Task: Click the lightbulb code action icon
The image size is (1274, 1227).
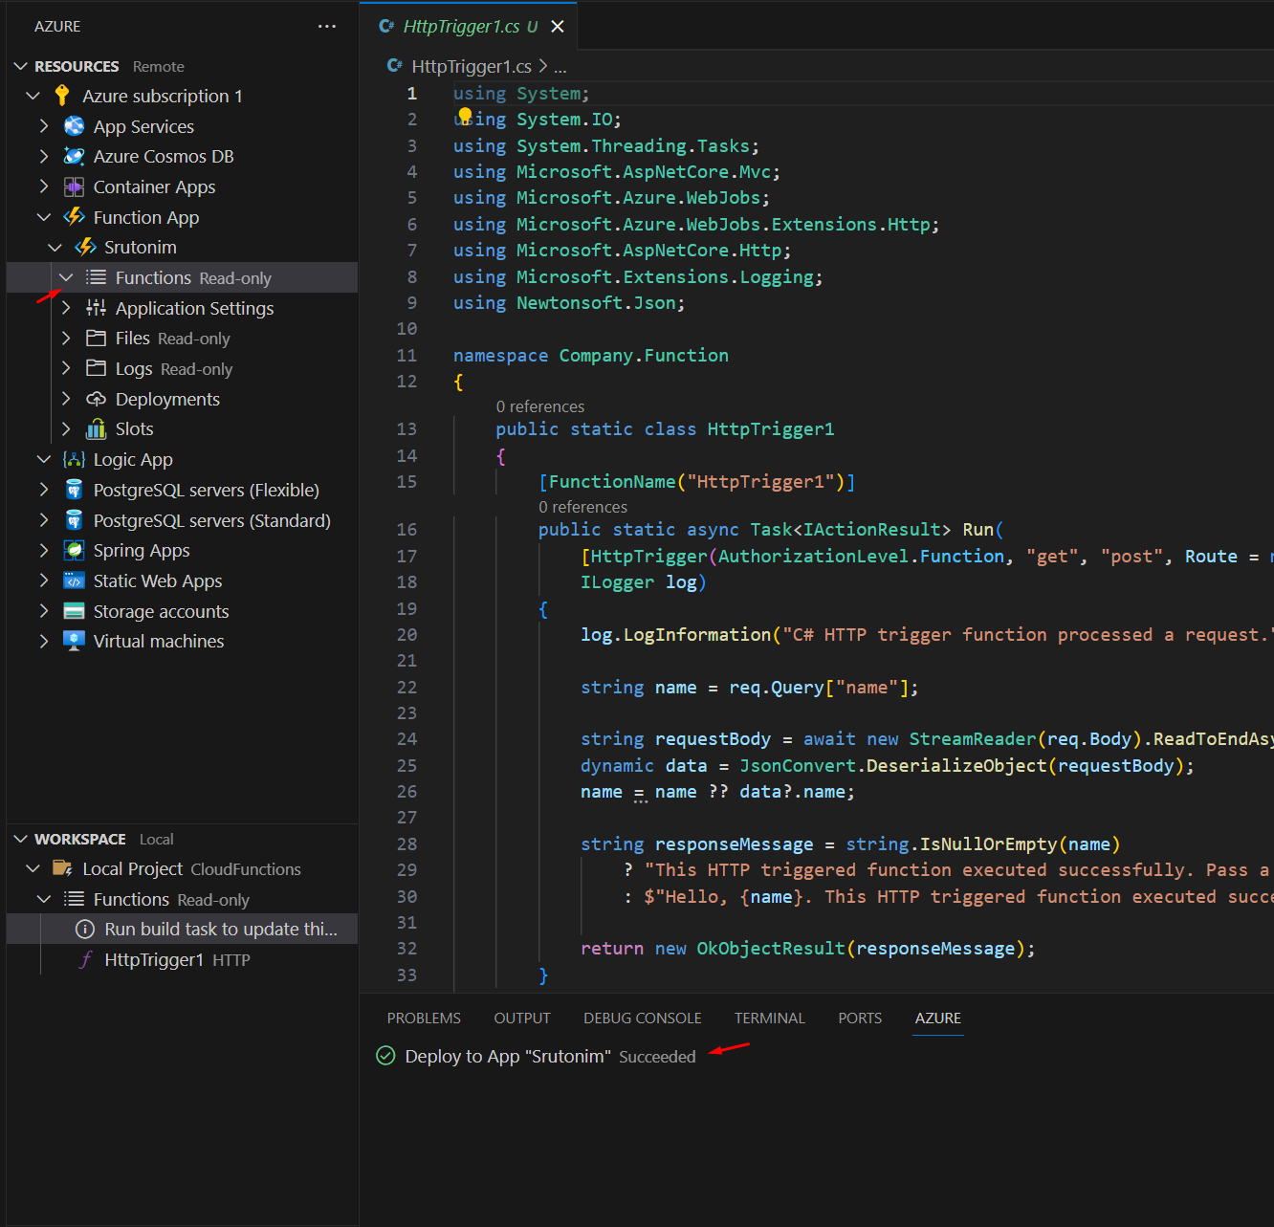Action: point(465,117)
